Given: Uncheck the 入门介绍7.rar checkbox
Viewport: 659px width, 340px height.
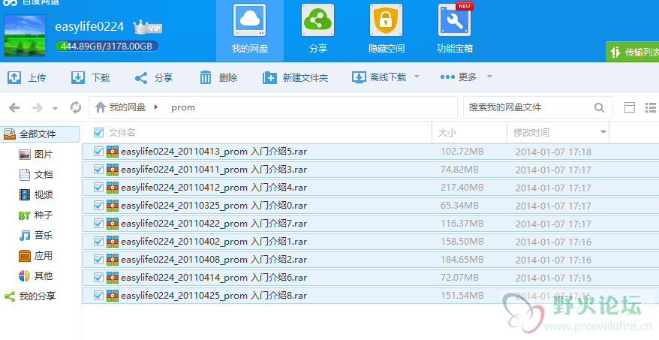Looking at the screenshot, I should point(98,224).
